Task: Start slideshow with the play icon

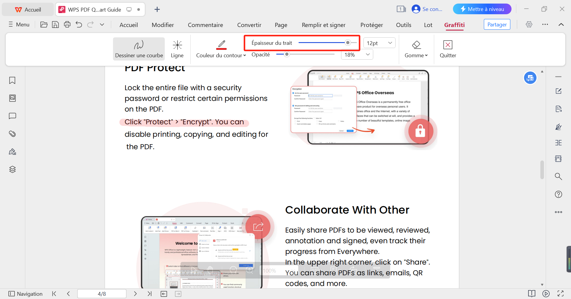Action: tap(546, 294)
